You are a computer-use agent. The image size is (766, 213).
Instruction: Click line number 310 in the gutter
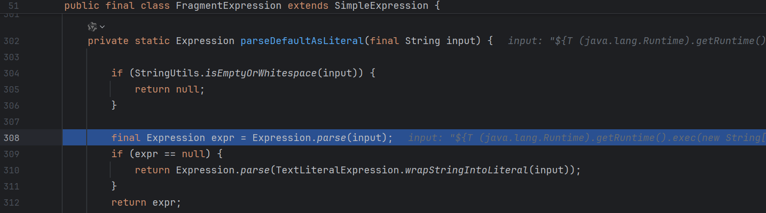click(x=11, y=170)
